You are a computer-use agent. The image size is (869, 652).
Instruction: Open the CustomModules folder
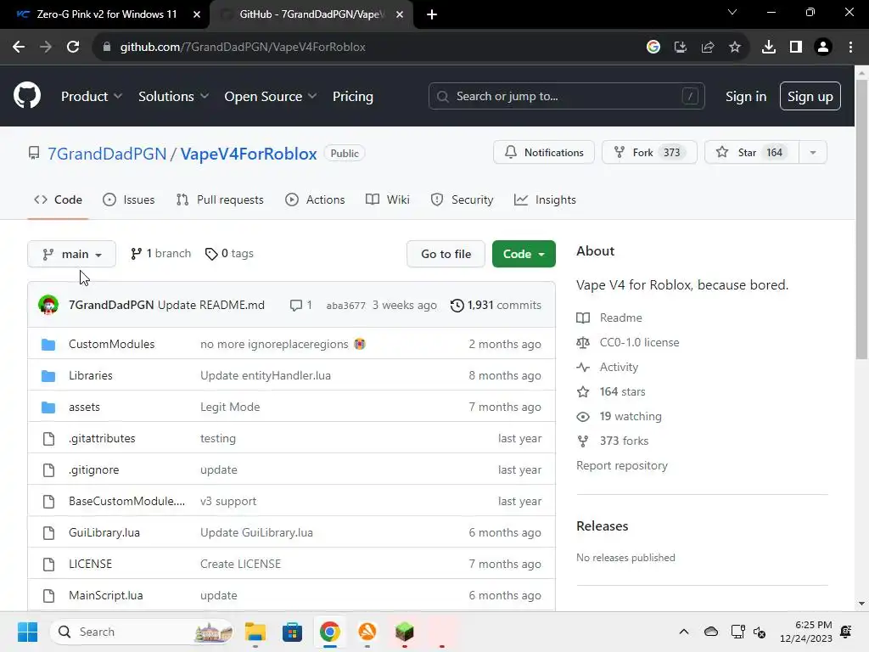[111, 344]
